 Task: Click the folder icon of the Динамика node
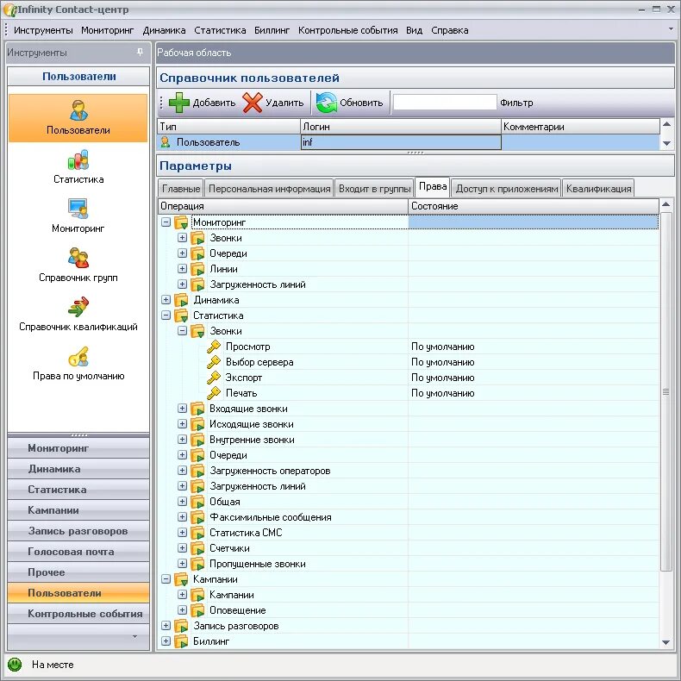(x=181, y=300)
